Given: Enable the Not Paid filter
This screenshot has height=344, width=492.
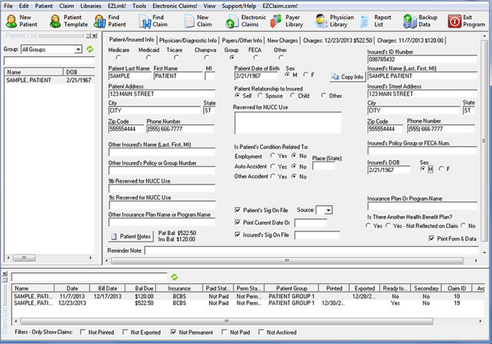Looking at the screenshot, I should click(224, 332).
